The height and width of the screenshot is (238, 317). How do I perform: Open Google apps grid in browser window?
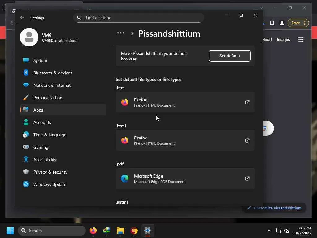(x=301, y=40)
